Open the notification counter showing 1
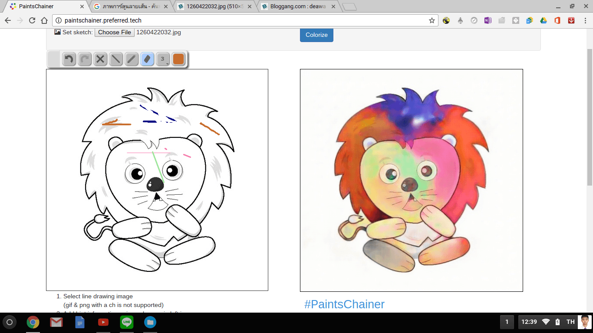Image resolution: width=593 pixels, height=333 pixels. click(507, 322)
